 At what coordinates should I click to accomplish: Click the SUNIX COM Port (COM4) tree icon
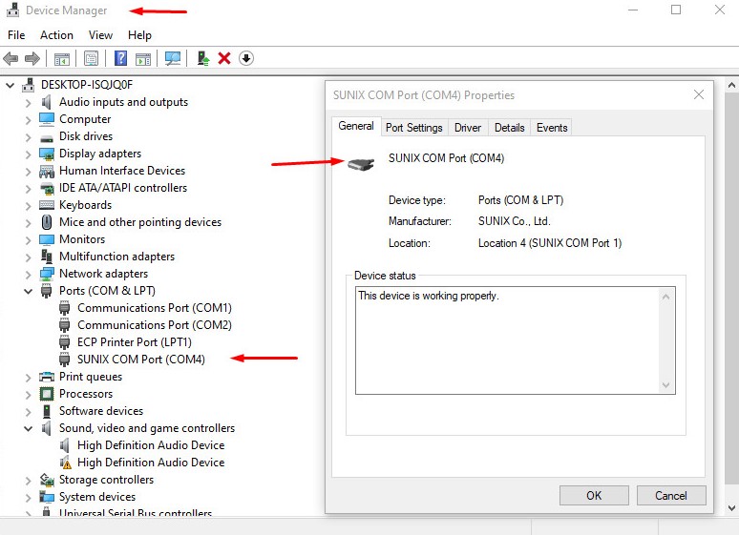pos(65,360)
